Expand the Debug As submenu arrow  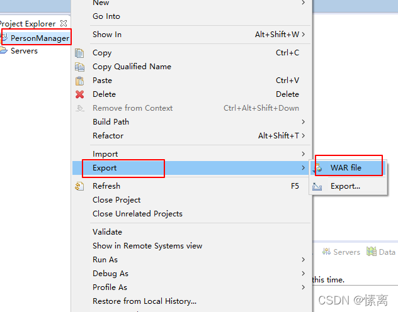[304, 274]
